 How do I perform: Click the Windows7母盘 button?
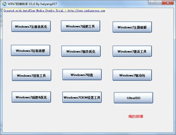(82, 75)
